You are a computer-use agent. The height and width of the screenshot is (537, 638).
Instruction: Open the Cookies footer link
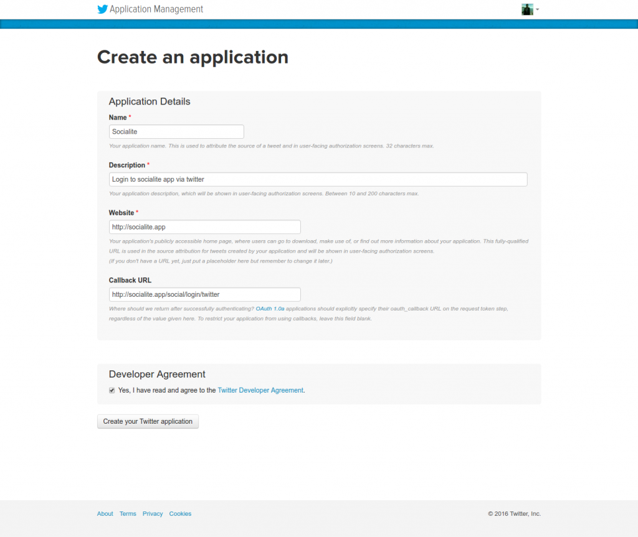[180, 513]
